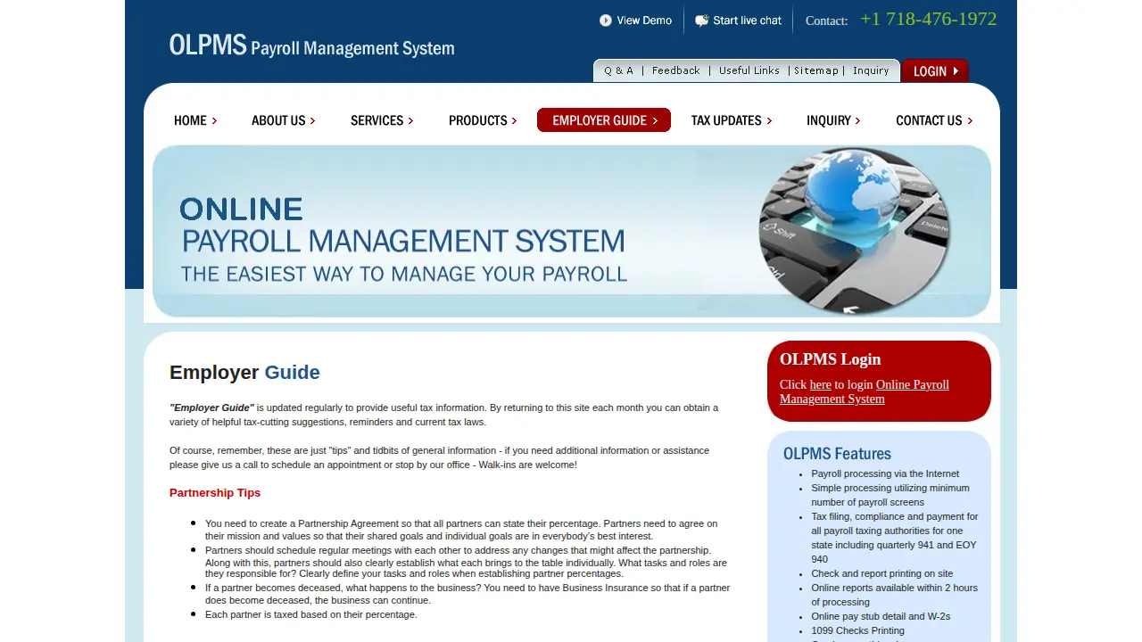Click the 'here' login link
Image resolution: width=1142 pixels, height=642 pixels.
[x=821, y=384]
